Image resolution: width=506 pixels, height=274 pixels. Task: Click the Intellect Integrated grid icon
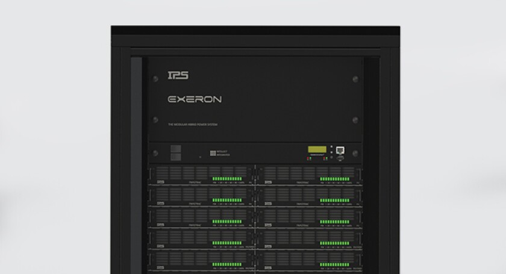coord(213,154)
